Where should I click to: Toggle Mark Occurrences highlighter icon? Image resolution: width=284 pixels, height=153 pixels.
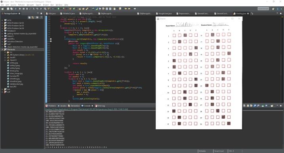click(97, 9)
